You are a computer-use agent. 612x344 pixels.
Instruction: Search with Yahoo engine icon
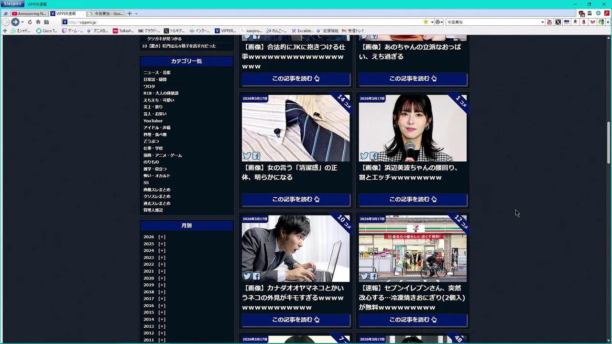coord(592,22)
